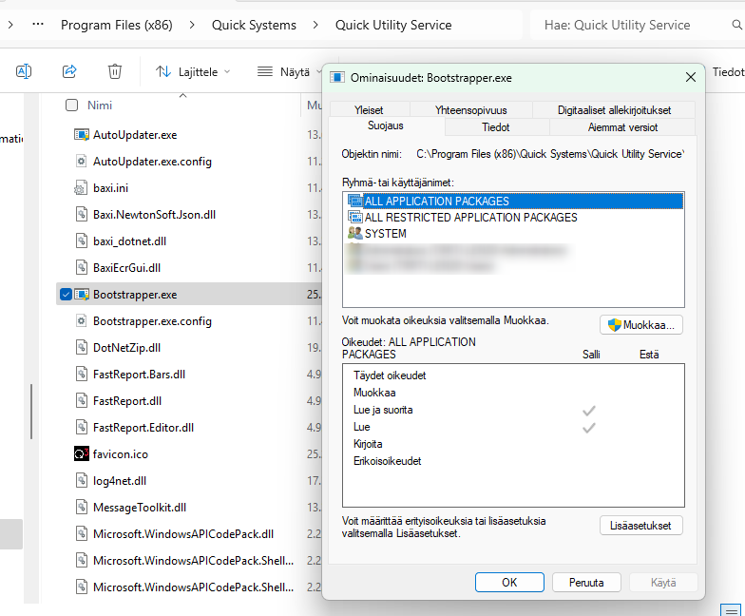
Task: Select the Baxi.NewtonSoft.Json.dll file icon
Action: click(x=82, y=215)
